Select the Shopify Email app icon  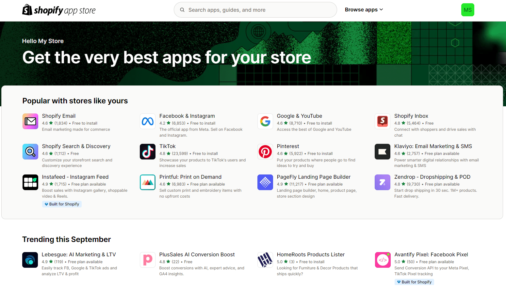tap(30, 121)
